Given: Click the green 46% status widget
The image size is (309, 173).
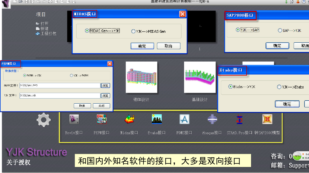Looking at the screenshot, I should tap(297, 156).
